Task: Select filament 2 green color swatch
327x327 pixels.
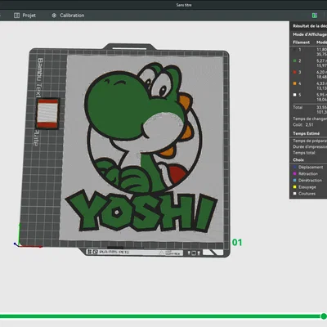Action: pos(294,61)
